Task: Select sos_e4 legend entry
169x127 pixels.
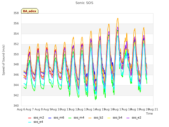Action: pyautogui.click(x=36, y=122)
